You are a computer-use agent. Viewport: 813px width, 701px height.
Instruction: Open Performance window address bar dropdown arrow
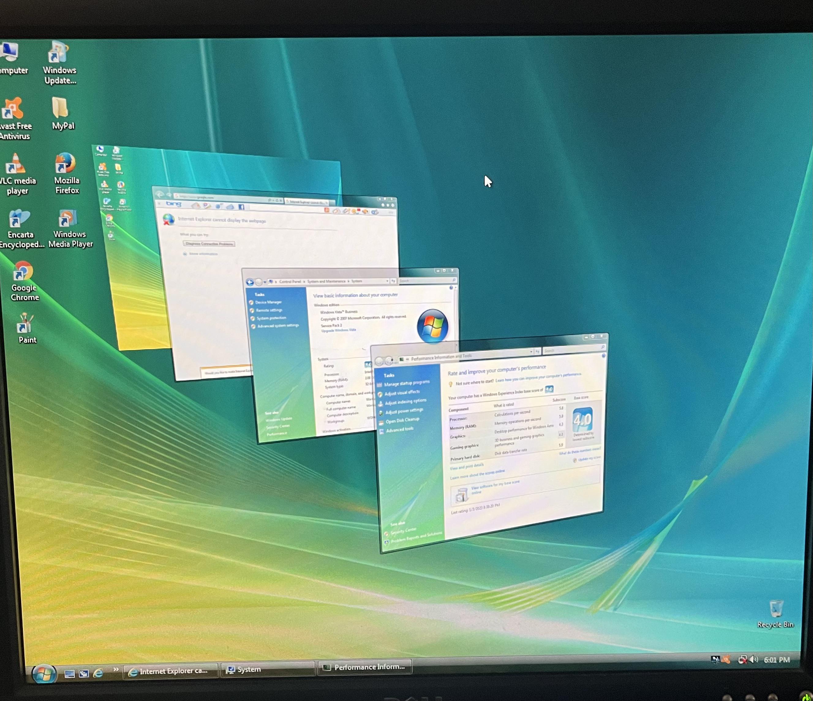tap(531, 352)
